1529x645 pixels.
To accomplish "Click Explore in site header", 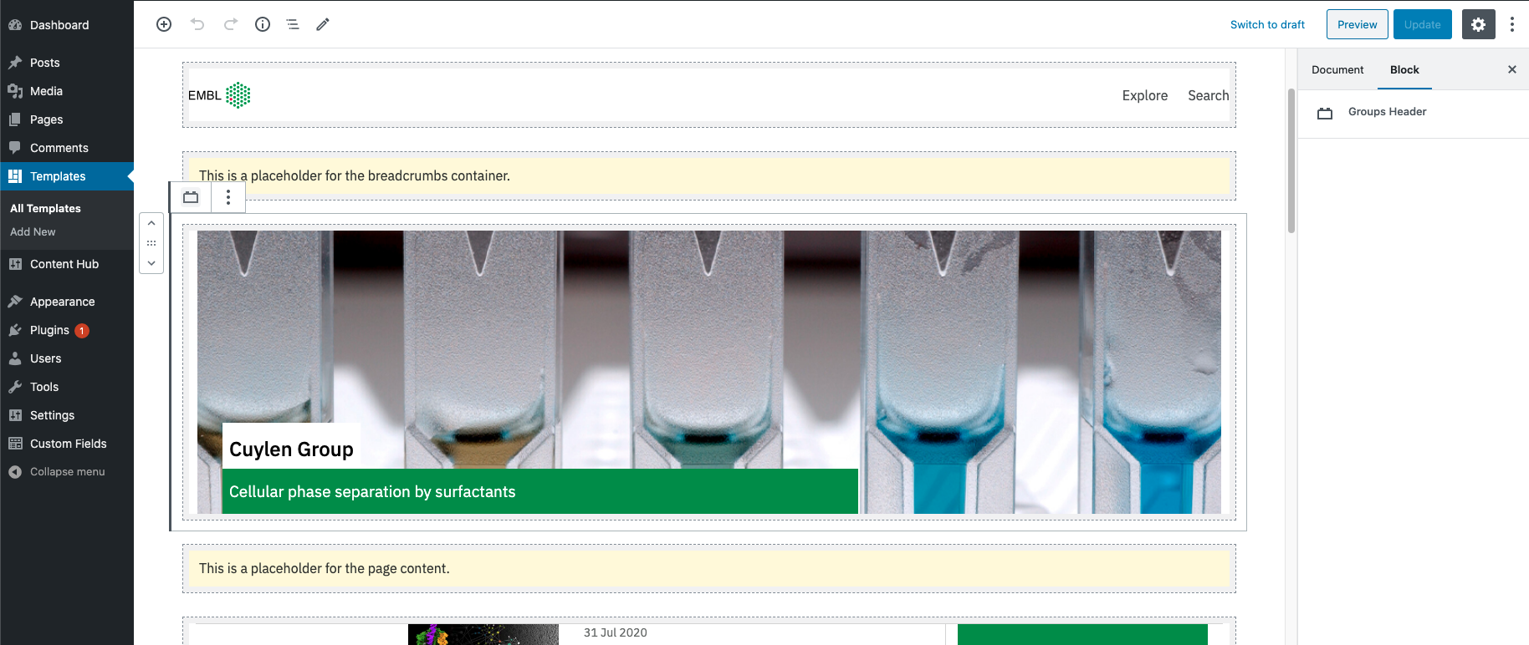I will [1144, 95].
